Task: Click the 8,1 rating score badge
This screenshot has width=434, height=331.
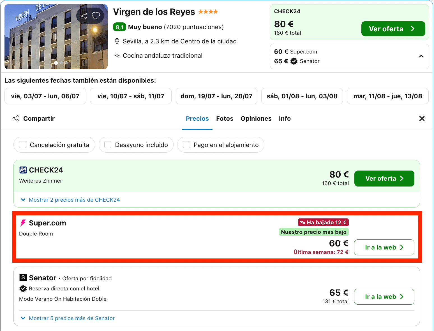Action: (x=119, y=27)
